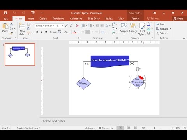Click the Ribbon Display Options icon
Viewport: 187px width, 140px height.
[154, 13]
